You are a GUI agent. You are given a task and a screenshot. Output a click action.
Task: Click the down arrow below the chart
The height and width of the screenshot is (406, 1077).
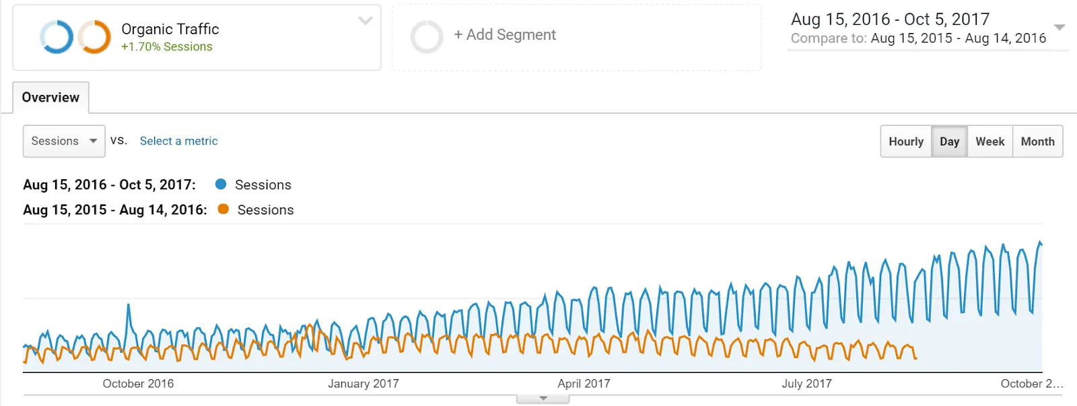tap(543, 399)
